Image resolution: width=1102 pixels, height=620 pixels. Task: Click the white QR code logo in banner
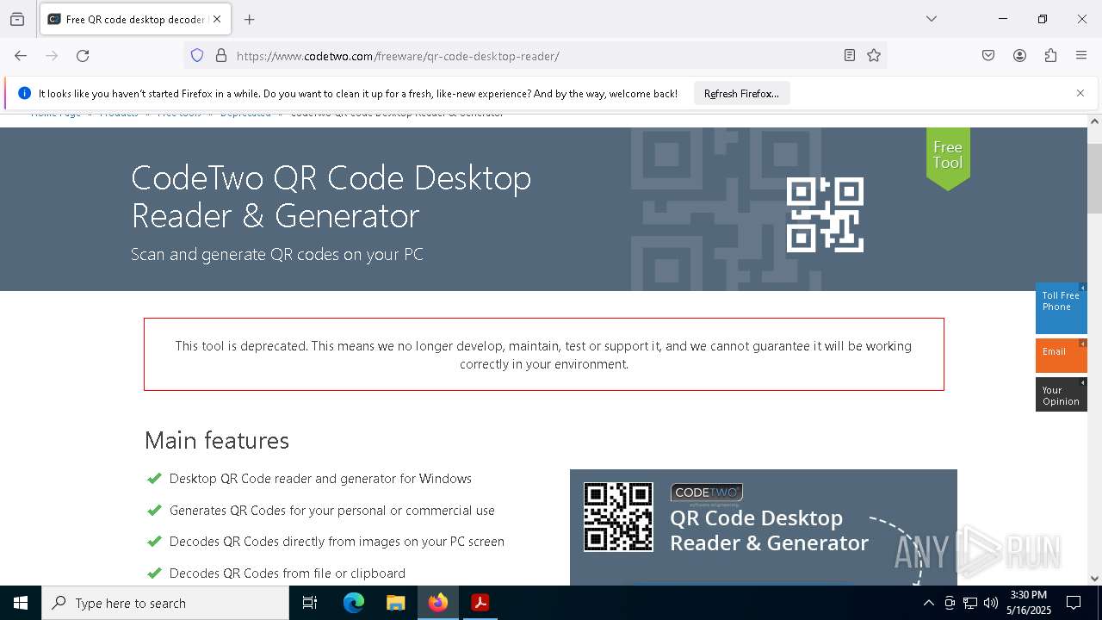[x=825, y=215]
